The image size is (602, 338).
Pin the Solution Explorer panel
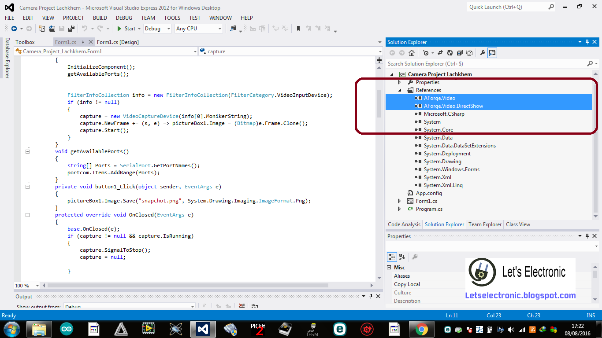pyautogui.click(x=587, y=42)
